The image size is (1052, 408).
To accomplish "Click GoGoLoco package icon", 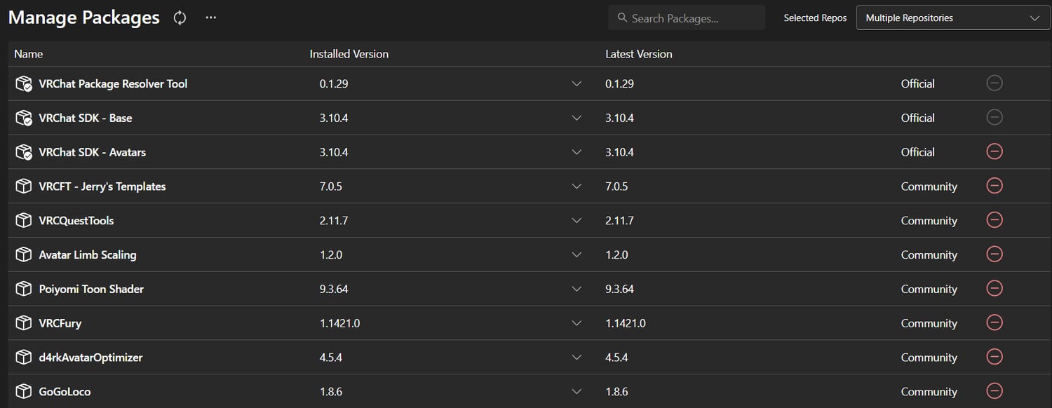I will [24, 391].
